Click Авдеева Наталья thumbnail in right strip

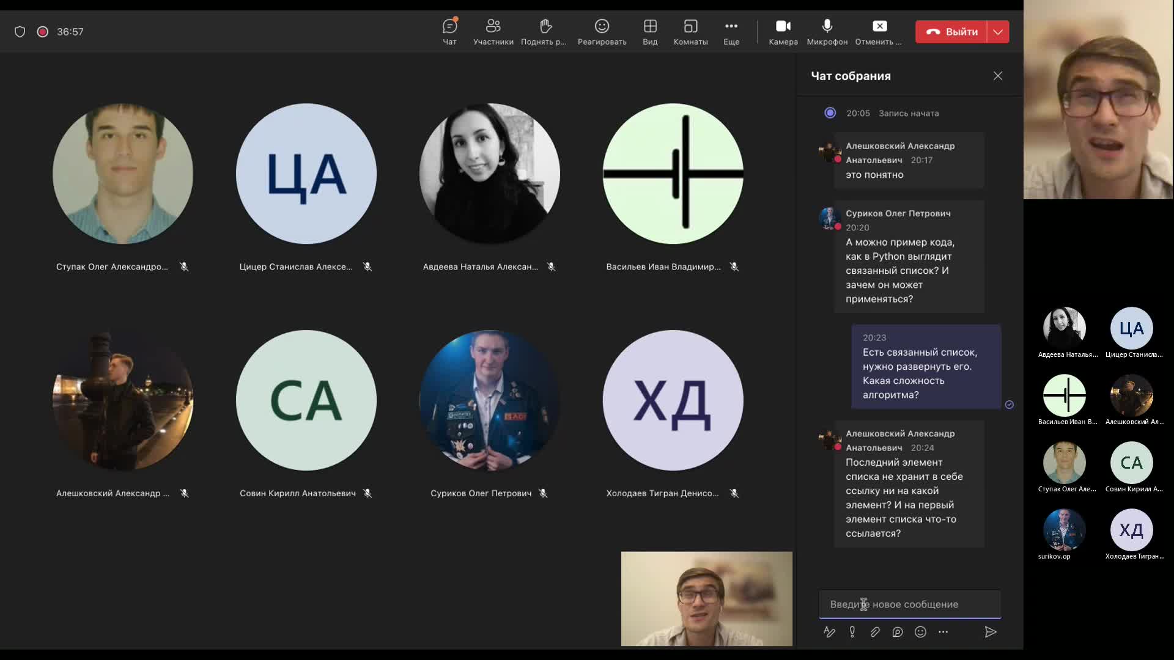pos(1065,328)
